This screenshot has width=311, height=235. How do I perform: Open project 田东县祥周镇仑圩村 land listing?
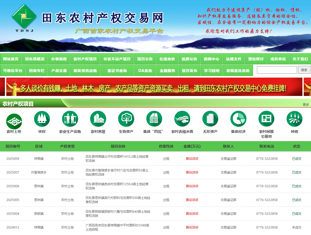tap(117, 158)
